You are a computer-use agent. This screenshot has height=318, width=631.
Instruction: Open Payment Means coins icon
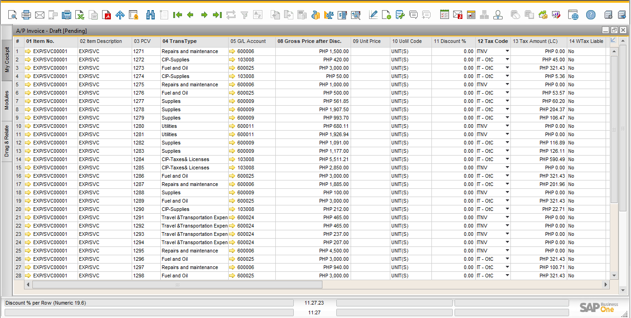click(315, 15)
